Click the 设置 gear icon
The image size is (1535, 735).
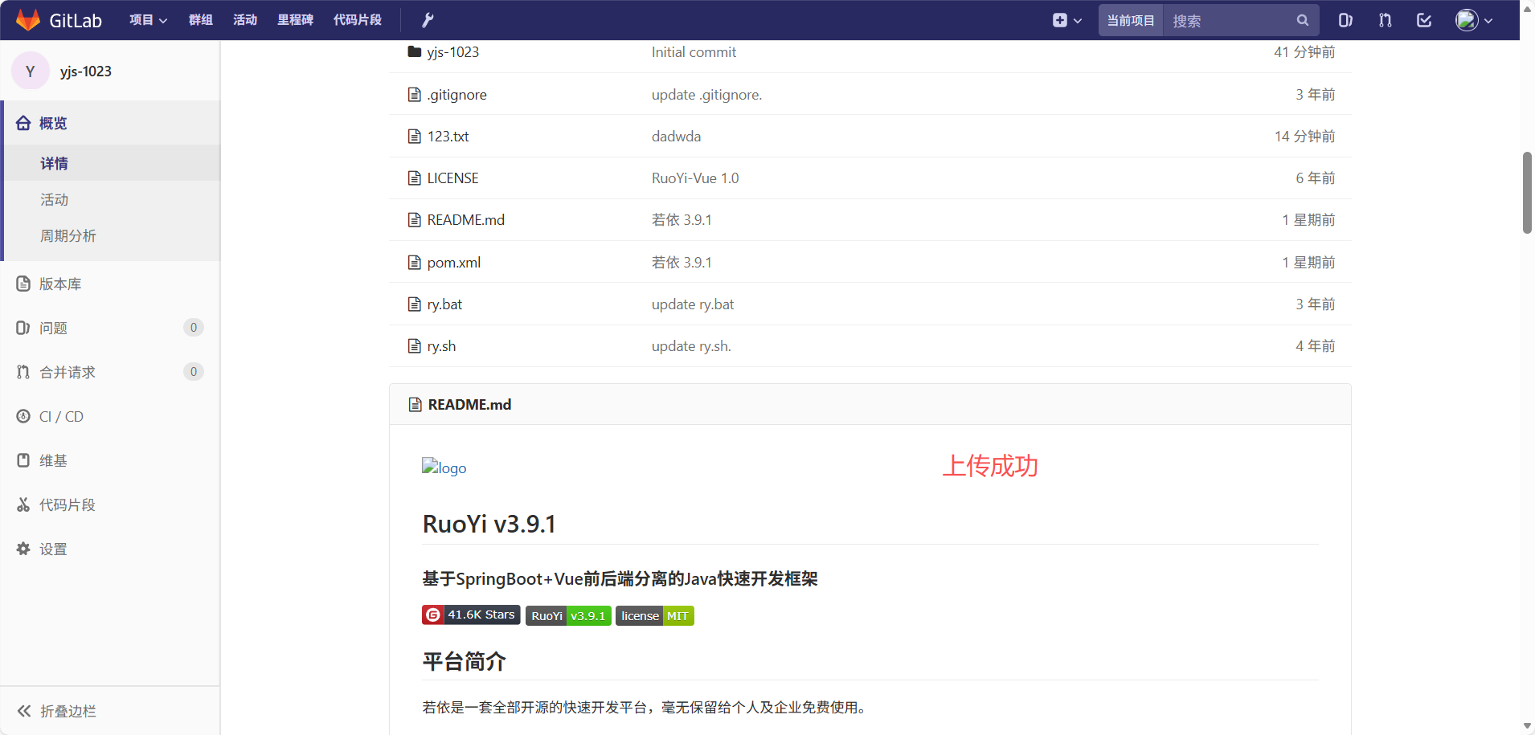tap(23, 549)
